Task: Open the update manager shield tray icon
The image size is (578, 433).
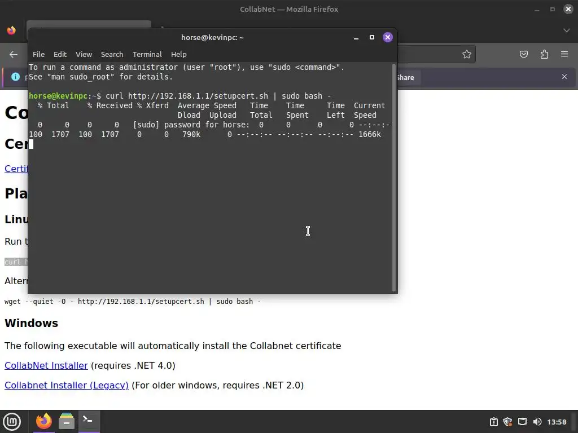Action: point(507,422)
